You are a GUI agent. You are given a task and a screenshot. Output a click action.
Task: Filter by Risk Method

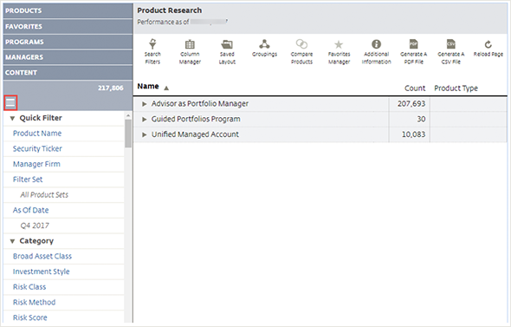(35, 302)
